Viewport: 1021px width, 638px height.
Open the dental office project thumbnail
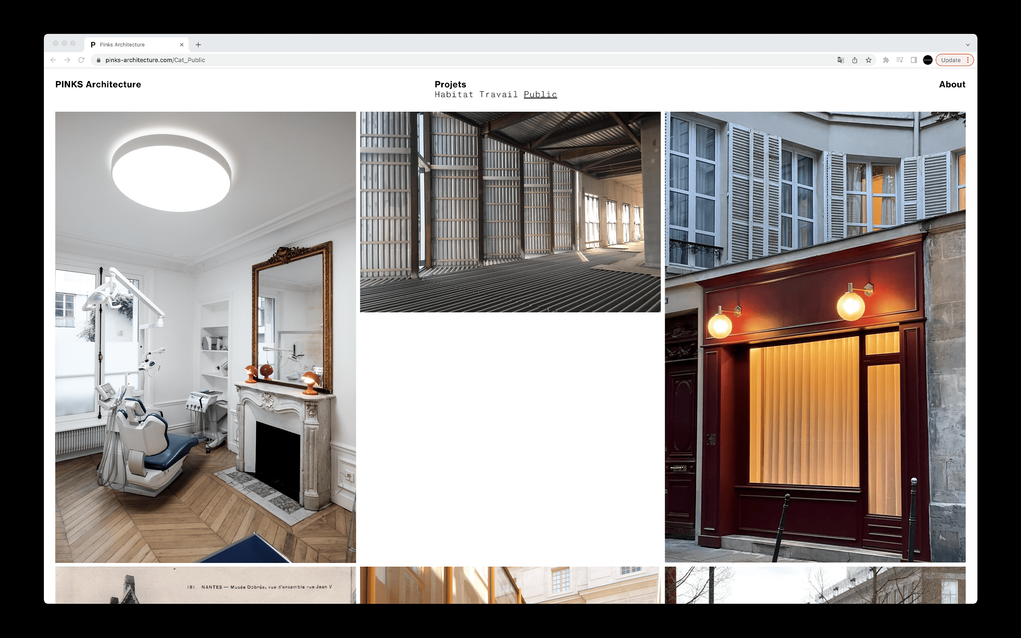(205, 337)
